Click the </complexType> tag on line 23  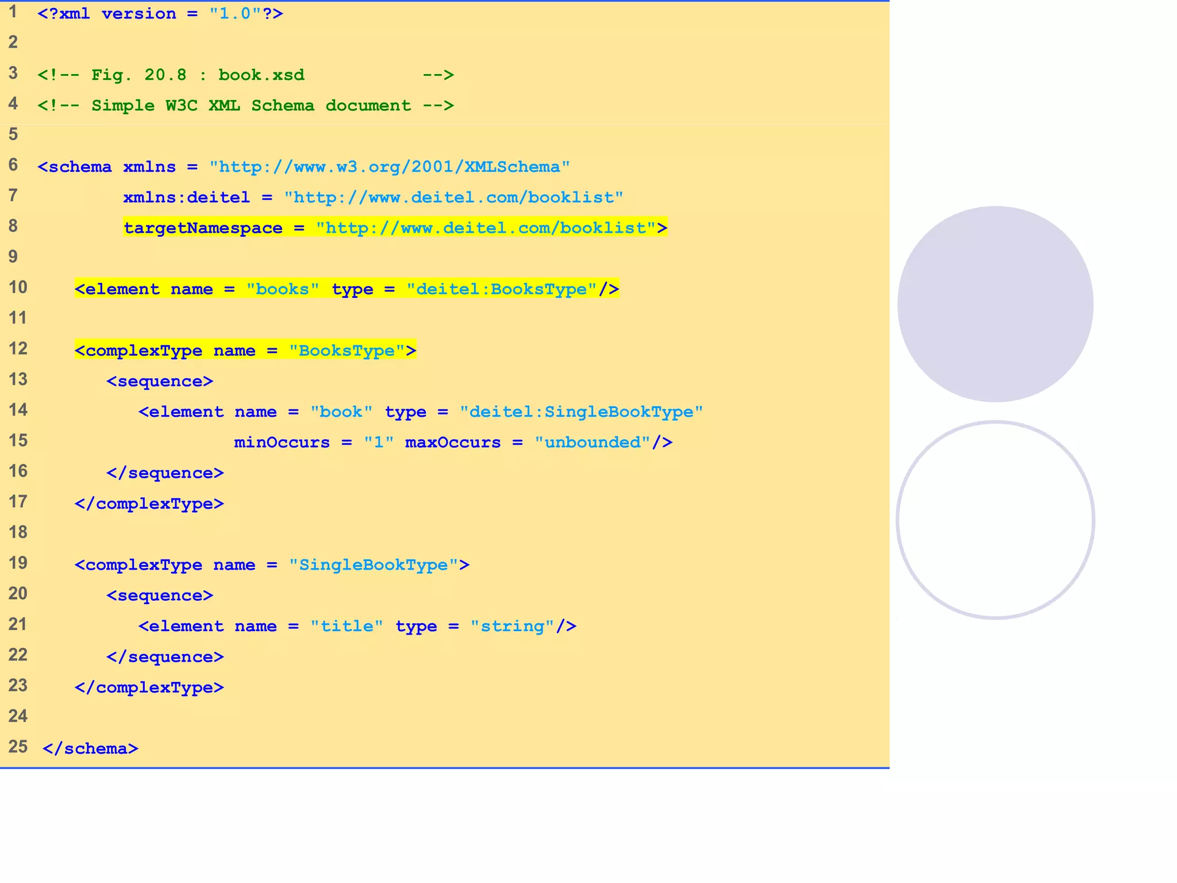tap(149, 688)
